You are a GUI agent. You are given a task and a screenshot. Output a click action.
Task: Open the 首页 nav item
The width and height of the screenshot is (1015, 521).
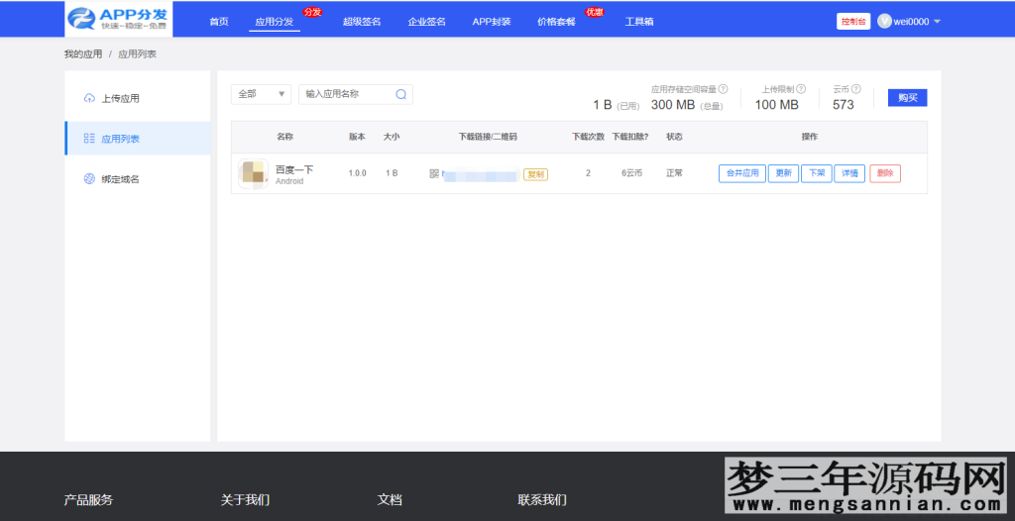pos(219,22)
